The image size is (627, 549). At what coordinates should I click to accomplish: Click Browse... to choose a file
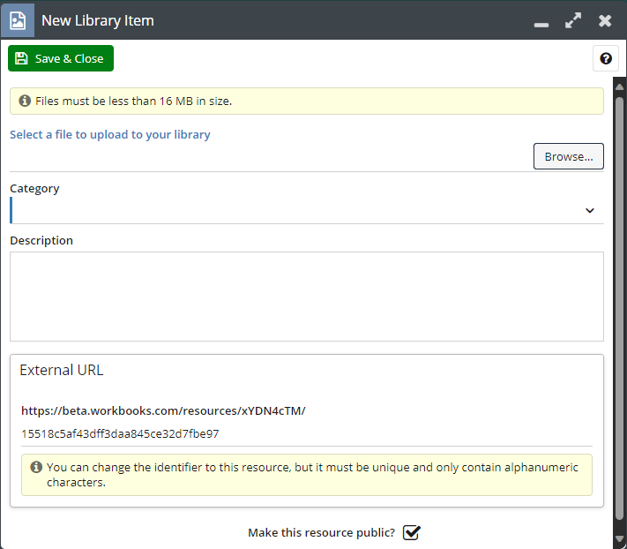(568, 156)
